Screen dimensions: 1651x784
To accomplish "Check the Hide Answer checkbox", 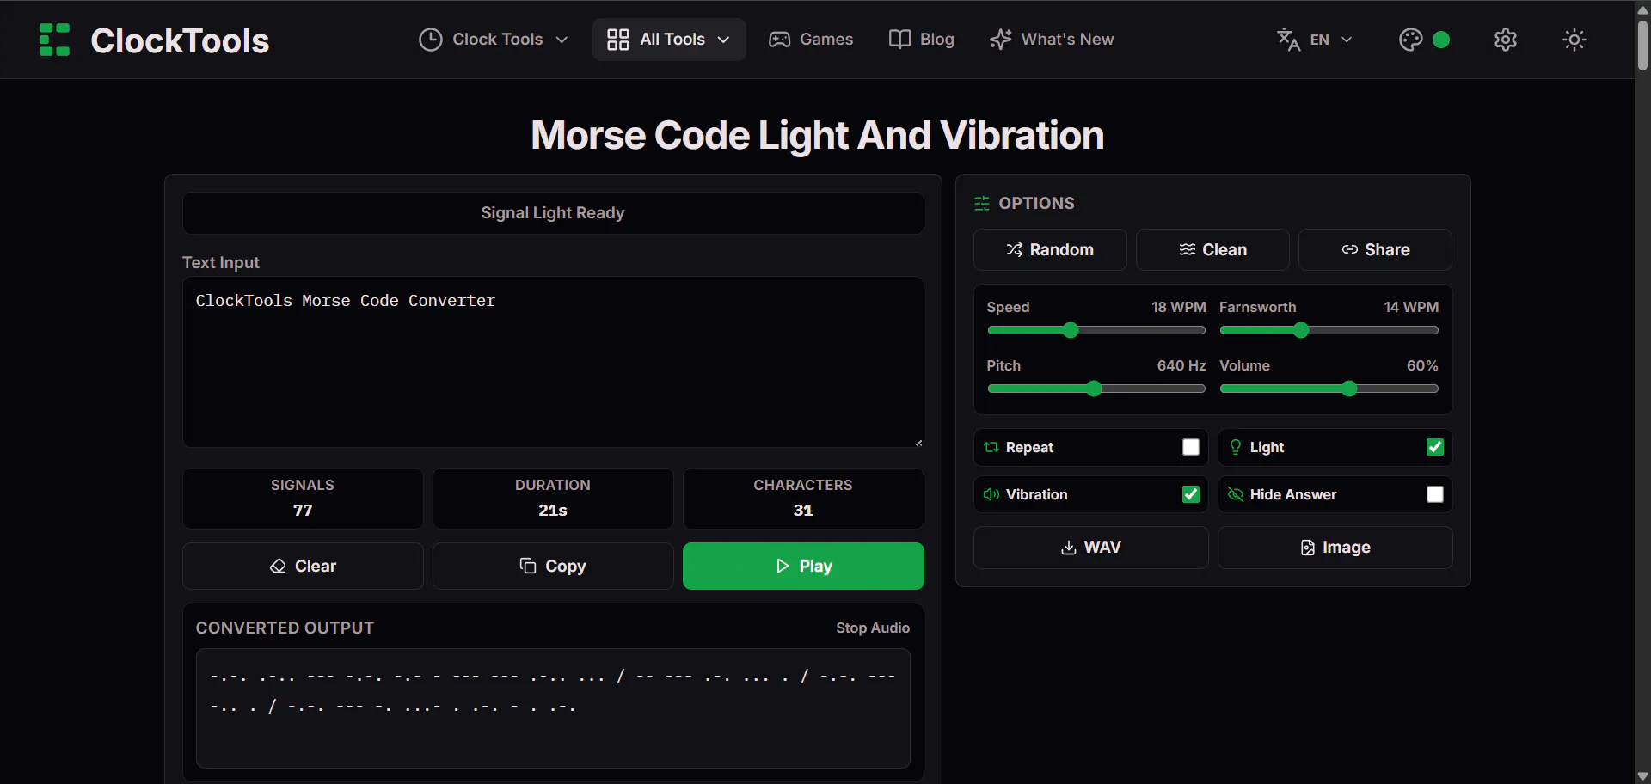I will (1435, 494).
